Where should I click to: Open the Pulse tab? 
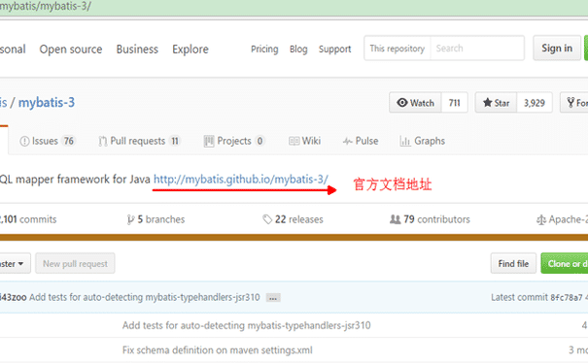click(361, 141)
